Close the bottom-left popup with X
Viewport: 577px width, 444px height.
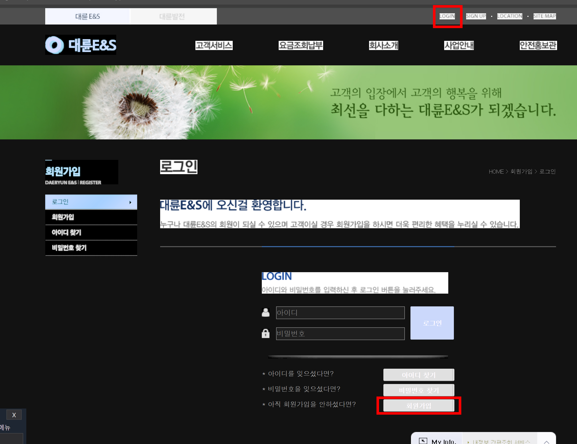tap(14, 415)
